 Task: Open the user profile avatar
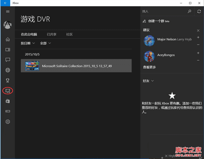7,25
